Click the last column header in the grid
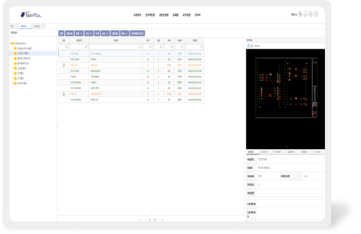This screenshot has width=361, height=234. click(x=195, y=40)
